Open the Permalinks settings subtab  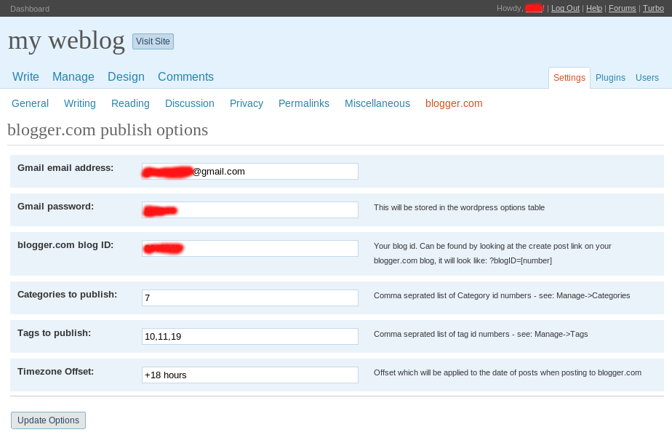[304, 103]
